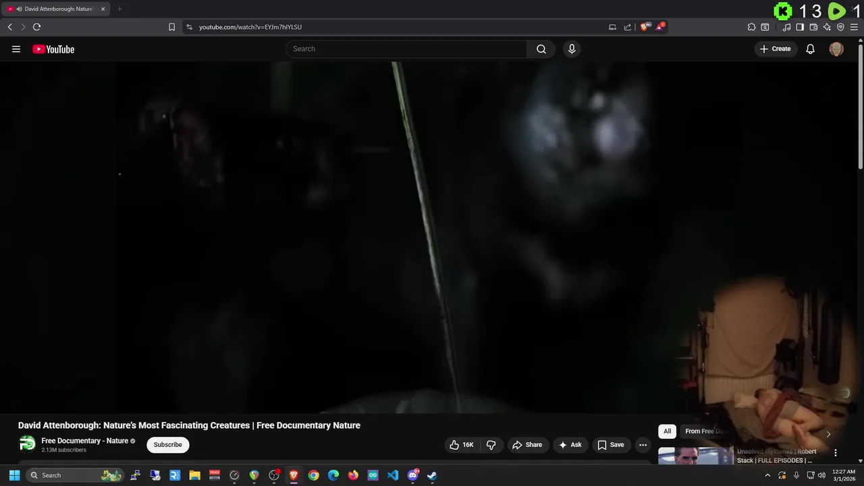Subscribe to Free Documentary - Nature
The image size is (864, 486).
[x=167, y=445]
